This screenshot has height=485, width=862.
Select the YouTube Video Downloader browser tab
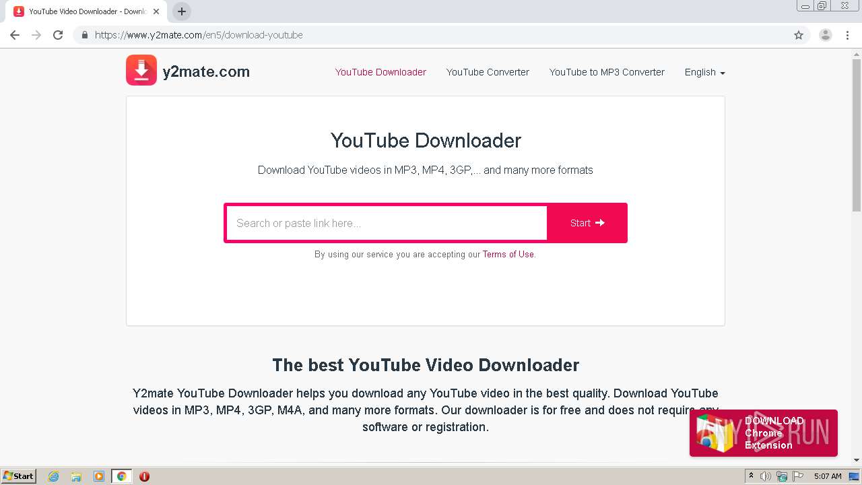point(88,11)
